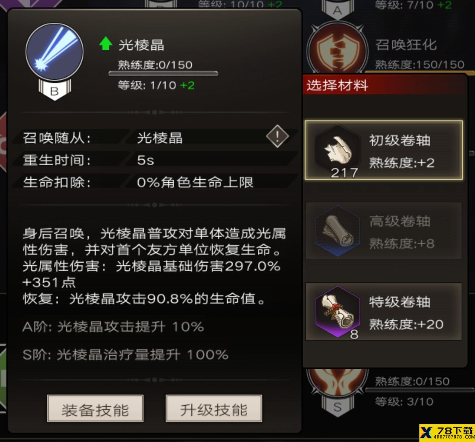Click the 特级卷轴 sealed scroll icon
This screenshot has height=442, width=475.
point(338,312)
